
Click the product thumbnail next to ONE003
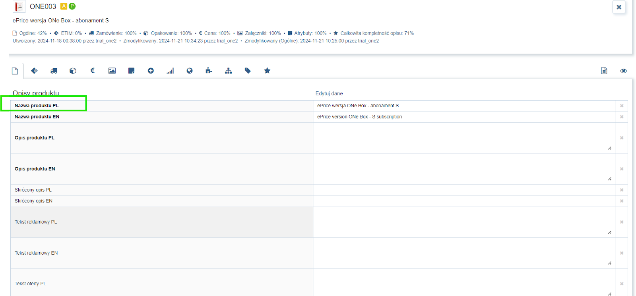[x=19, y=7]
